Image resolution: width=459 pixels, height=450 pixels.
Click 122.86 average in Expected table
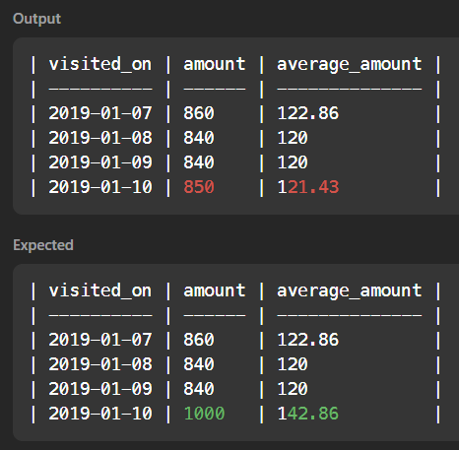(x=307, y=340)
